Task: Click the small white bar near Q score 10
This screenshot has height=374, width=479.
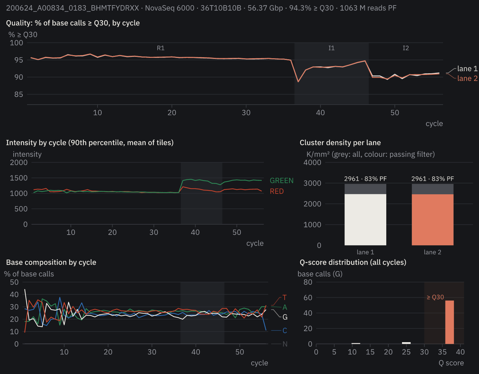Action: coord(356,343)
